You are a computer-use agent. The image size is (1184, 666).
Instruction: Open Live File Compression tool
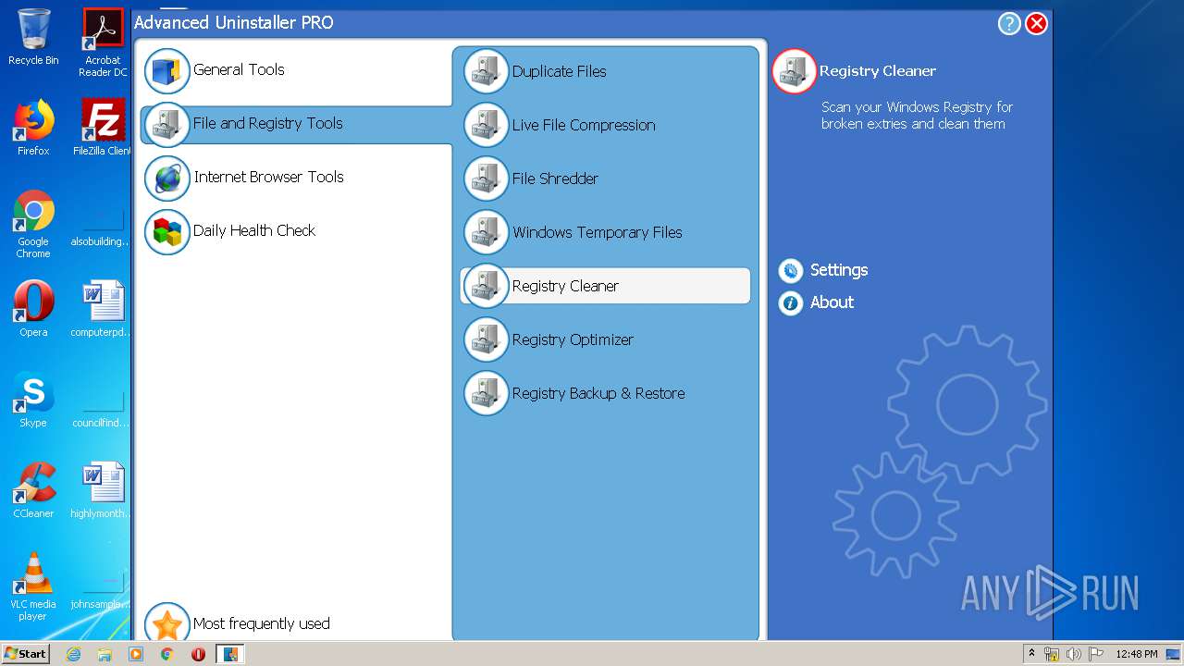(x=584, y=125)
